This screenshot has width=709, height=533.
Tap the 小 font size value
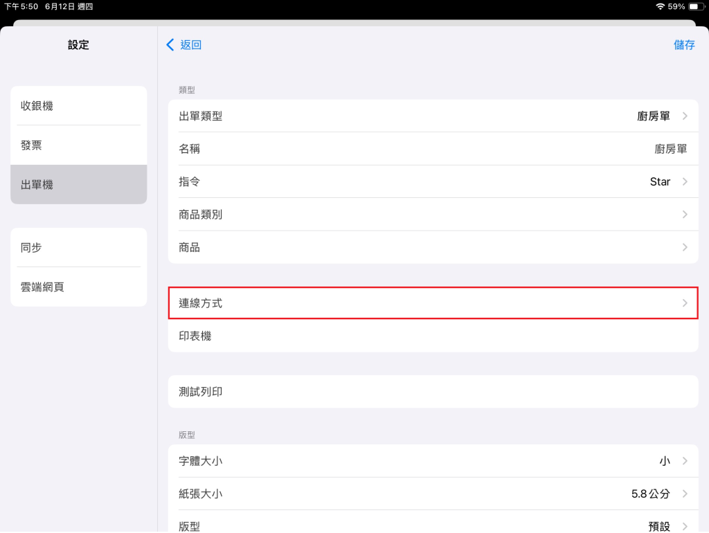pos(665,461)
